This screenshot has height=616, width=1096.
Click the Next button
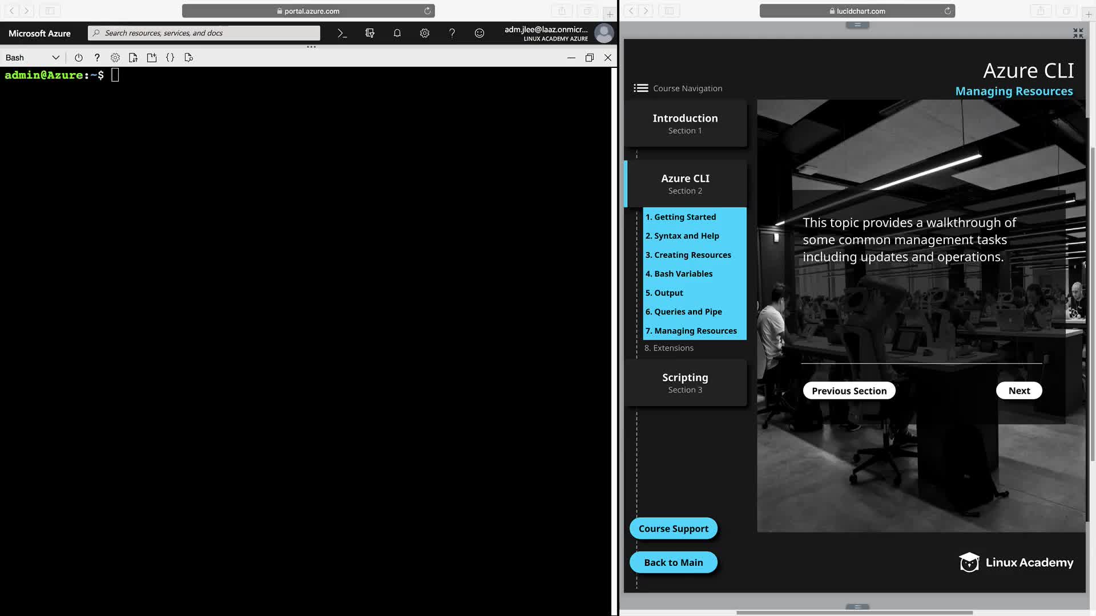tap(1019, 391)
